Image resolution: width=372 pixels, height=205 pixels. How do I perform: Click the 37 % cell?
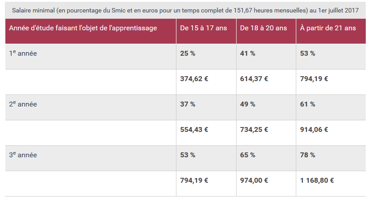(188, 104)
